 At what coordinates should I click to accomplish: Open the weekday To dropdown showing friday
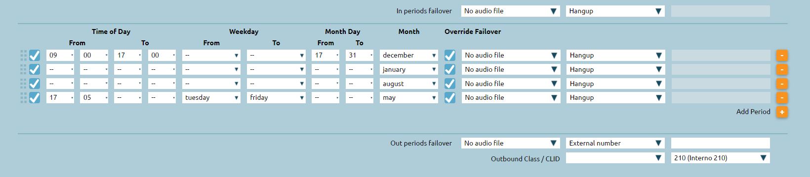(276, 97)
